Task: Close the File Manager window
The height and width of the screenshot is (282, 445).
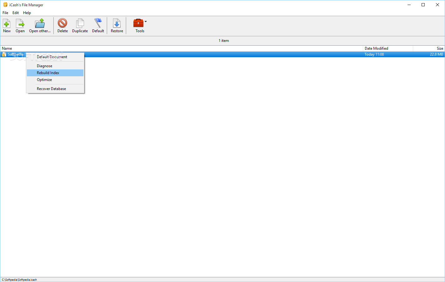Action: (438, 5)
